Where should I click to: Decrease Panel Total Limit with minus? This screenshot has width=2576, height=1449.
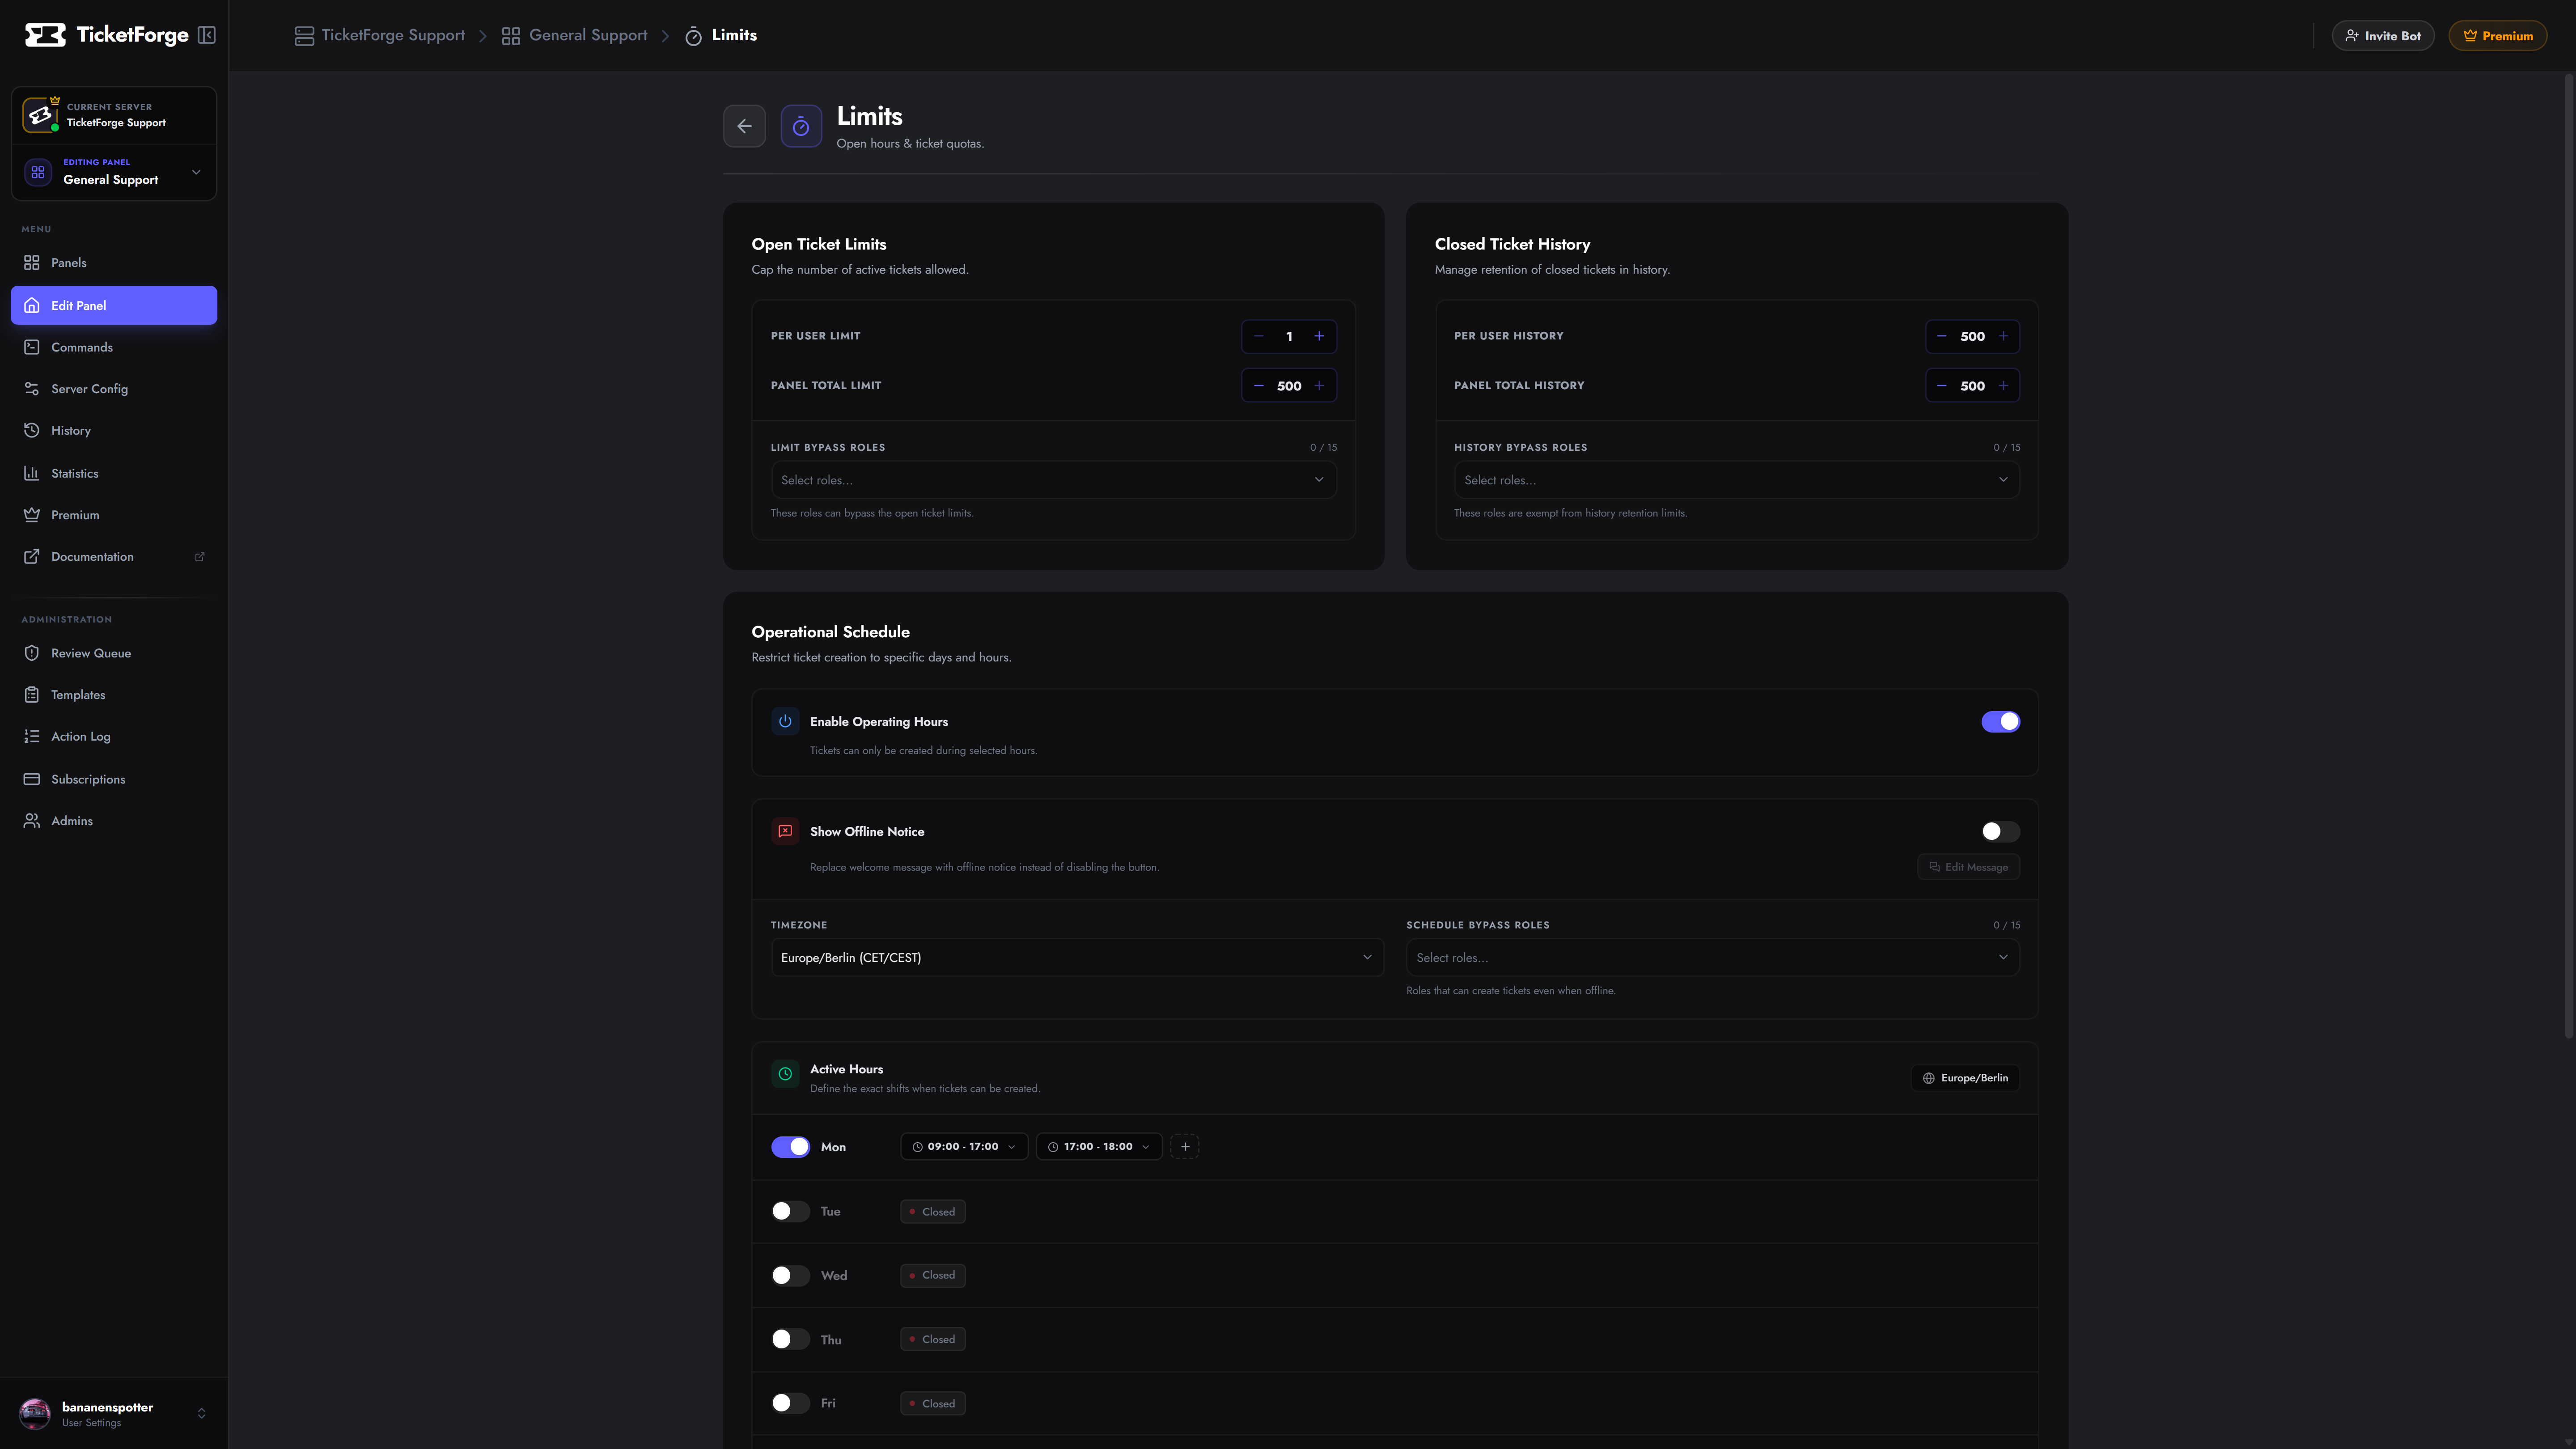tap(1259, 386)
